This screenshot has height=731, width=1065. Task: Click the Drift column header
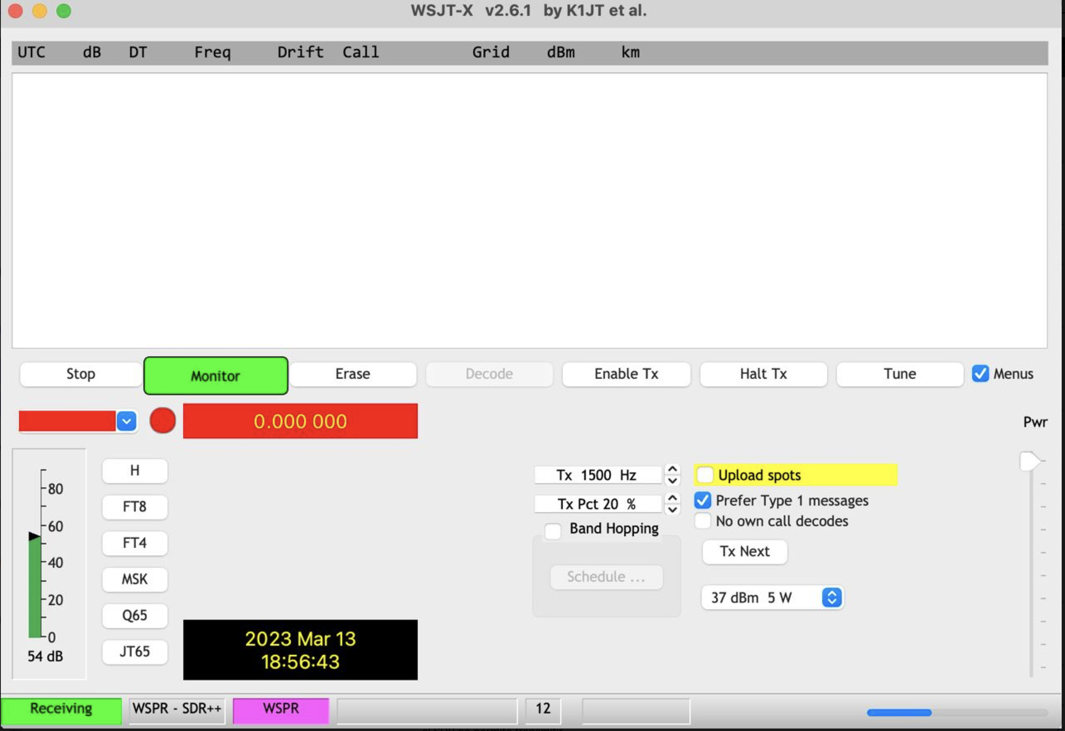[x=300, y=52]
